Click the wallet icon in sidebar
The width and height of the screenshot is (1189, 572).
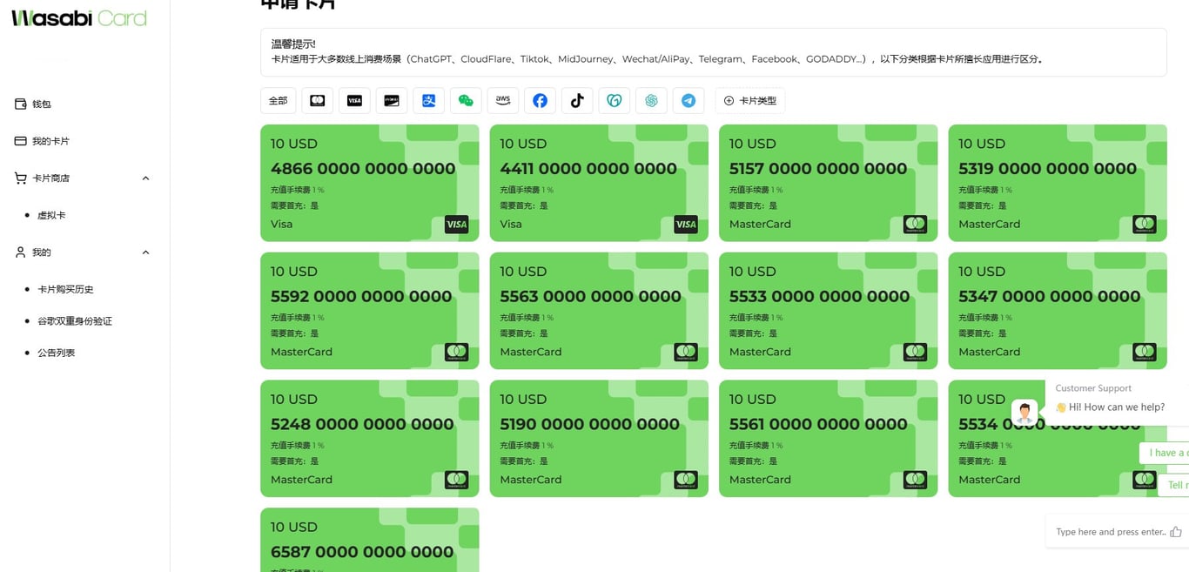tap(20, 104)
